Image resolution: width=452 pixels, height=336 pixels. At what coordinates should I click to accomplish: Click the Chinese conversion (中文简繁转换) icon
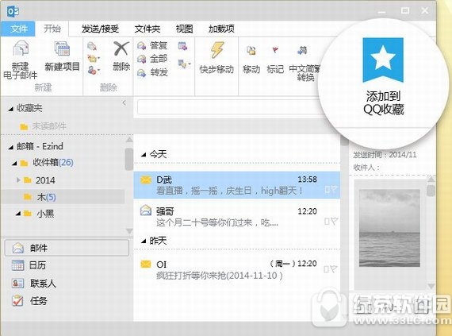coord(303,51)
